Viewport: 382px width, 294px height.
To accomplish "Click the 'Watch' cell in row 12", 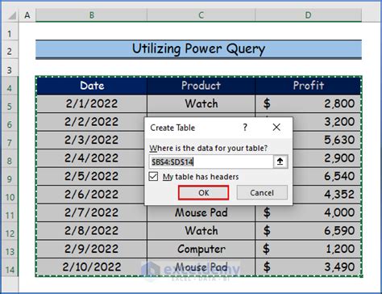I will [201, 231].
